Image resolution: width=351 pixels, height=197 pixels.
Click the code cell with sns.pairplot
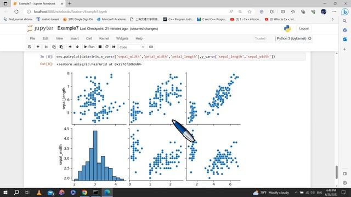point(180,57)
